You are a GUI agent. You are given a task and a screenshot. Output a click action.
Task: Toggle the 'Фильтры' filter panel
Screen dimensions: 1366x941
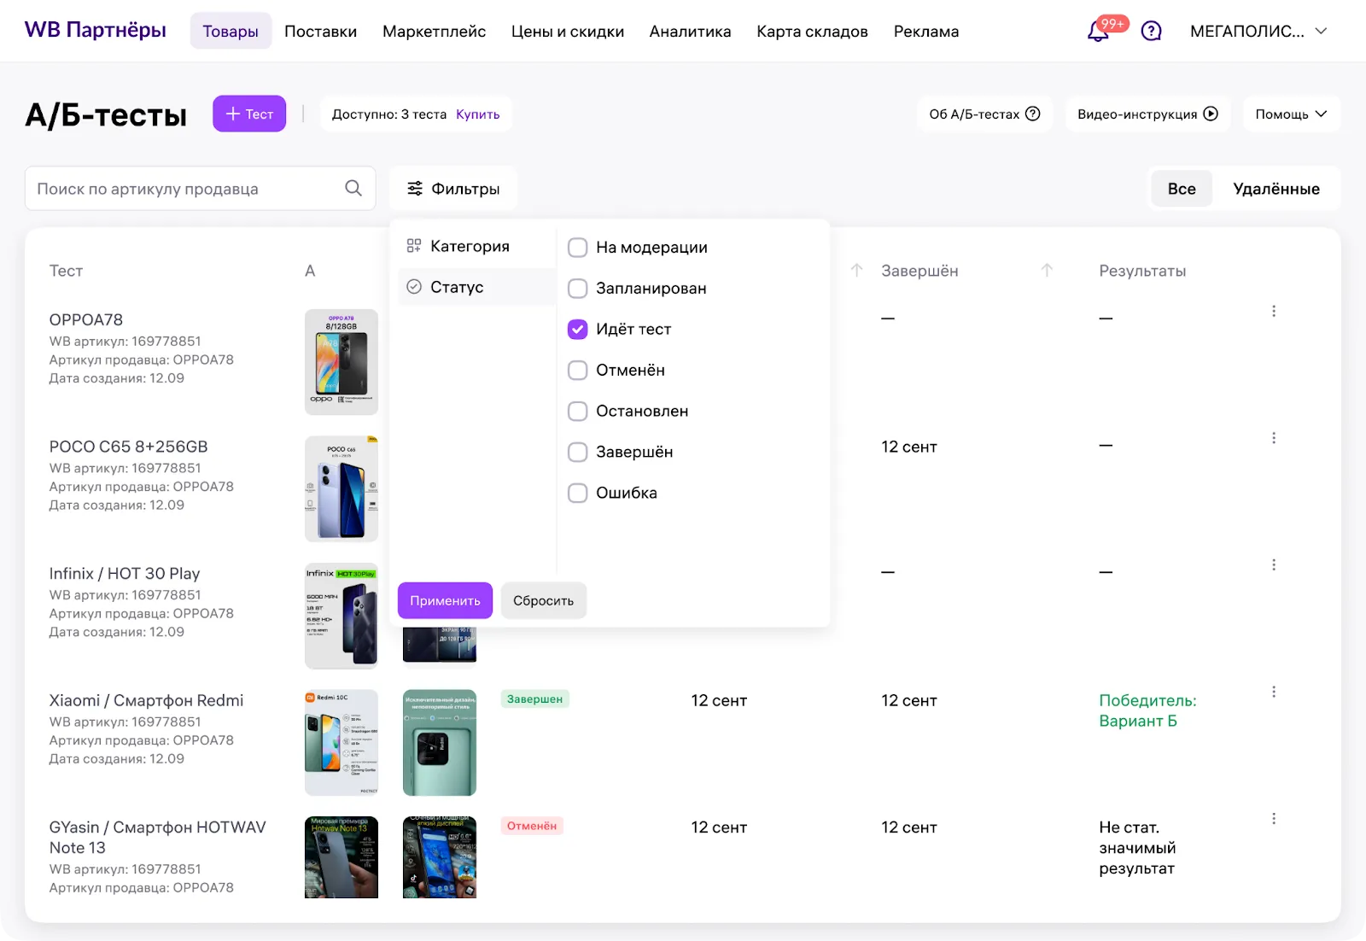(453, 189)
